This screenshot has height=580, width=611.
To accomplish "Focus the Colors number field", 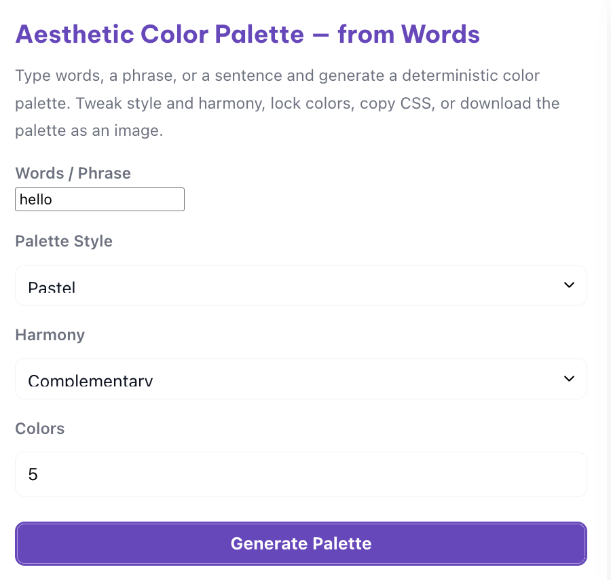I will point(300,474).
